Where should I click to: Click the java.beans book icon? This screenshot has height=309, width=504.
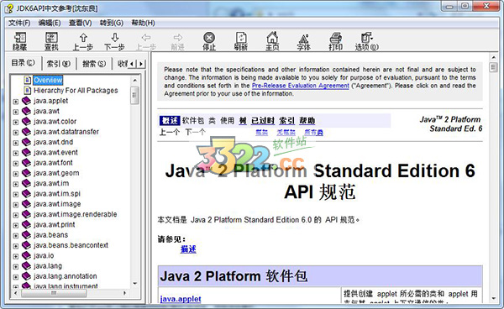[26, 234]
